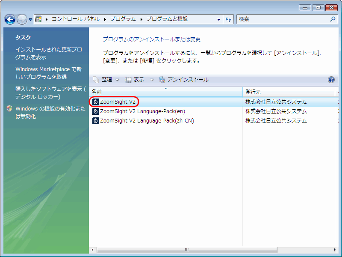Click the ZoomSight V2 Language-Pack(zh-CN) icon

pos(96,121)
